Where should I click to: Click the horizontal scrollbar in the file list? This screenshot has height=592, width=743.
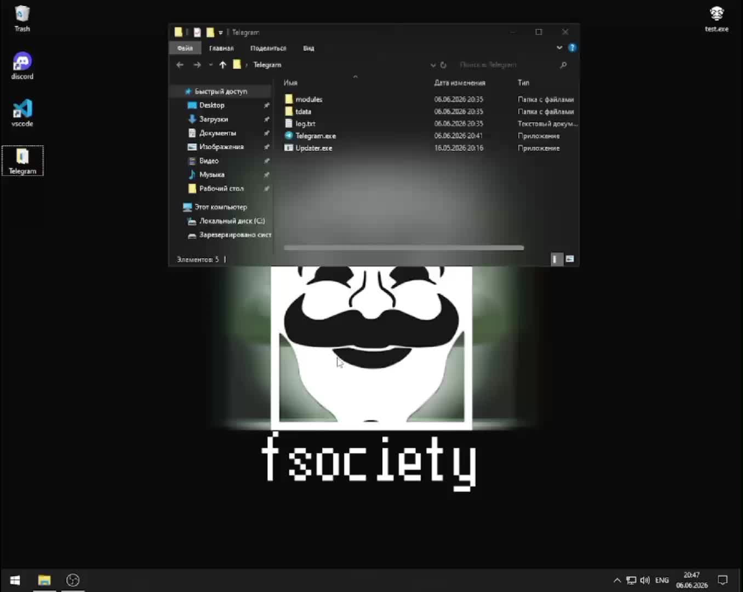[x=403, y=248]
